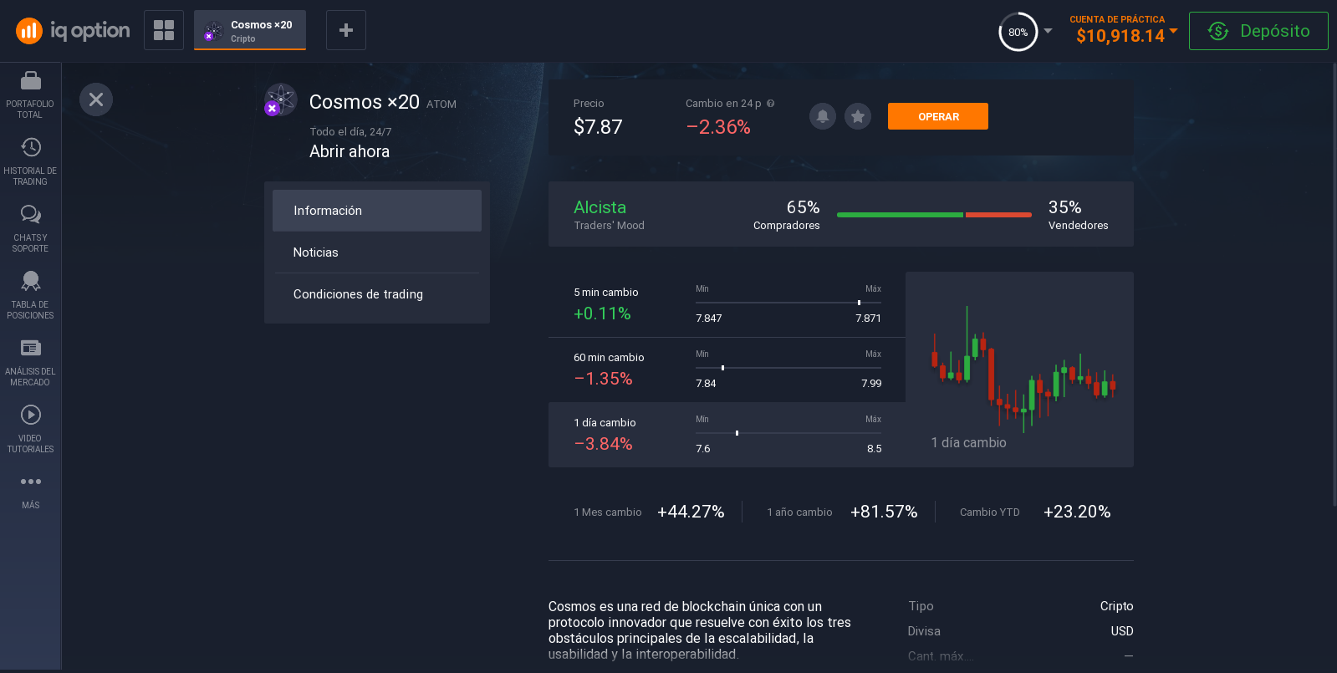Open Análisis del Mercado panel
The image size is (1337, 673).
pos(30,362)
